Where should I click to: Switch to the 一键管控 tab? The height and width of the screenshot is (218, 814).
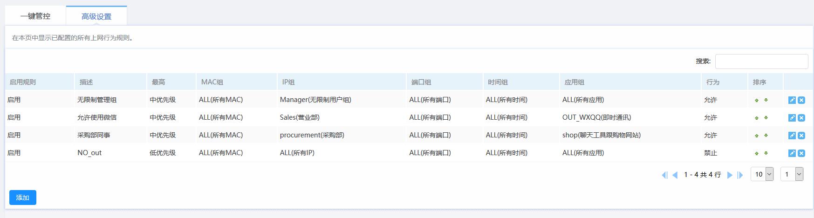coord(35,16)
